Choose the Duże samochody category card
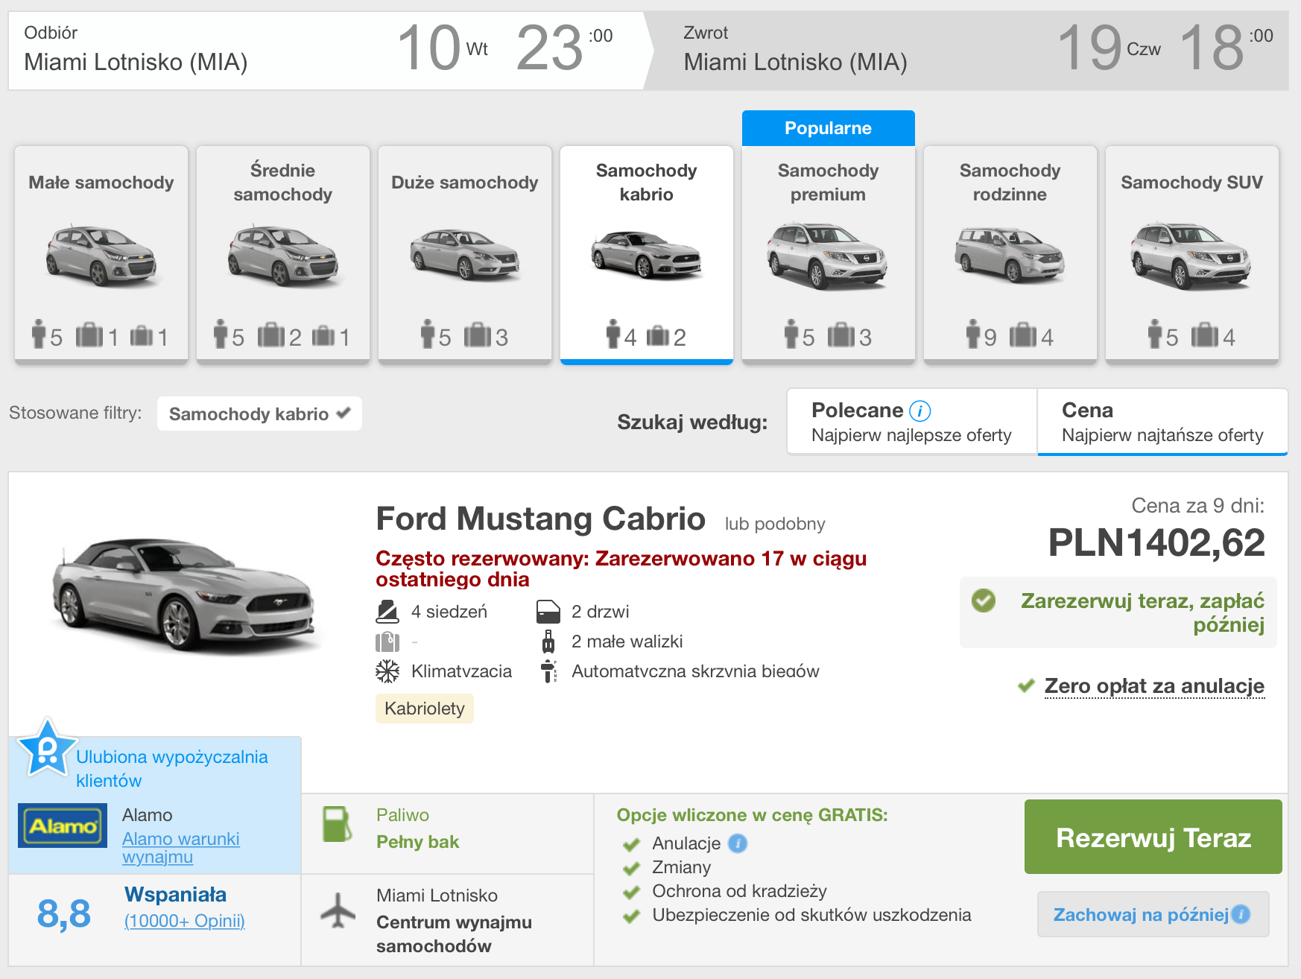 [x=465, y=254]
